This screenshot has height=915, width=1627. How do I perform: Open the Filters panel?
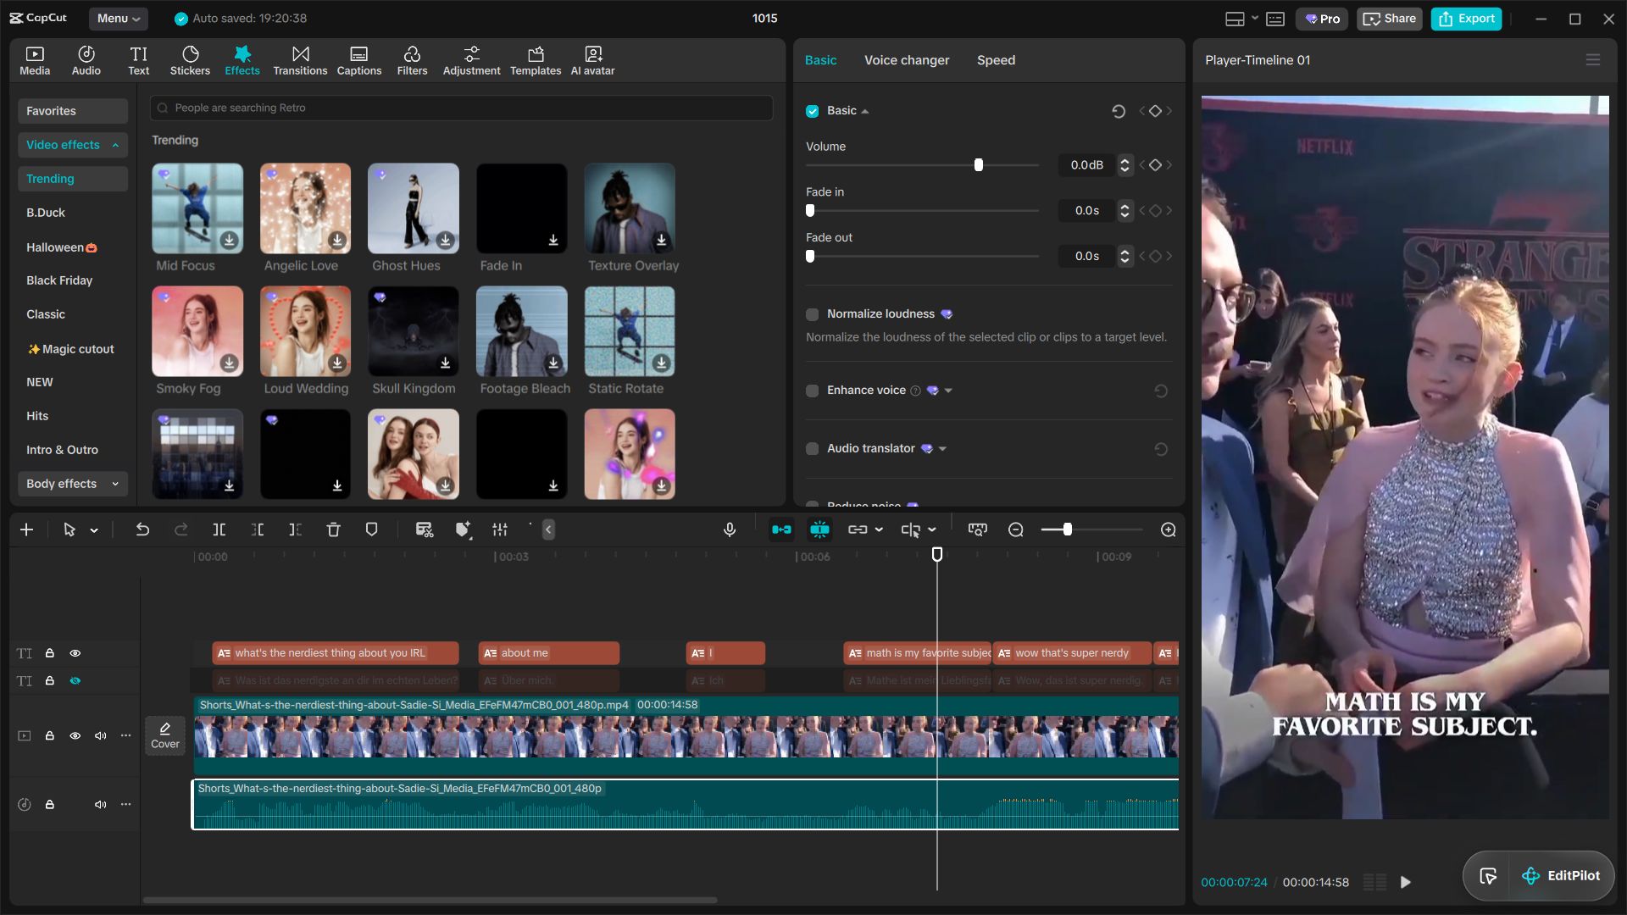coord(412,60)
